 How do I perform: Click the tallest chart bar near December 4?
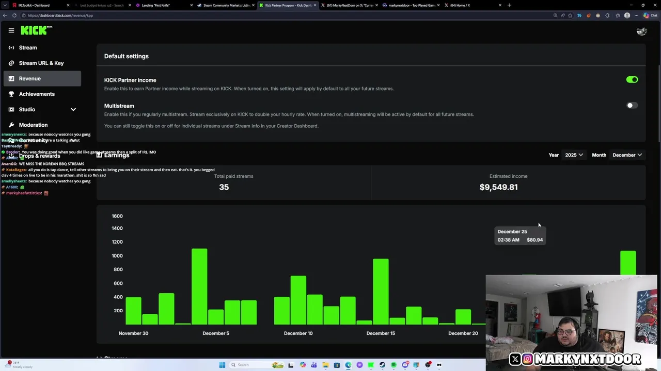click(x=199, y=286)
